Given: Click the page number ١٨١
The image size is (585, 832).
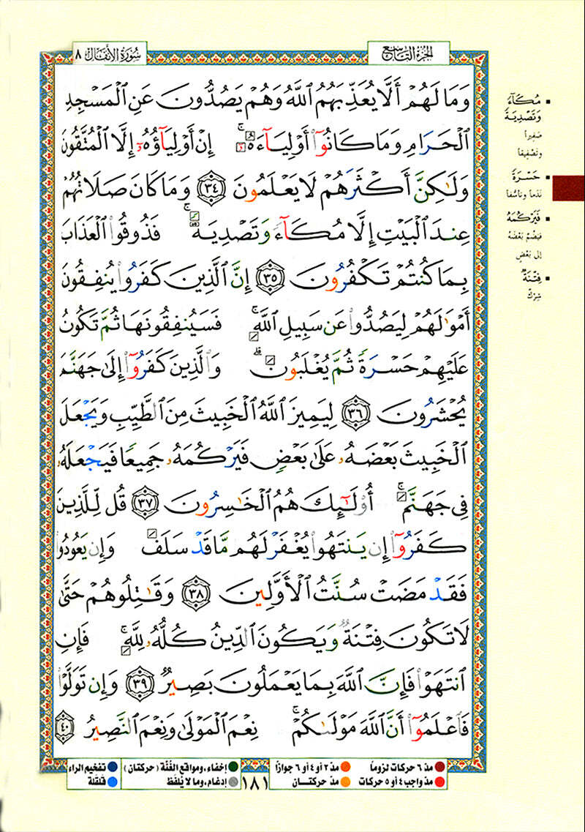Looking at the screenshot, I should [255, 782].
